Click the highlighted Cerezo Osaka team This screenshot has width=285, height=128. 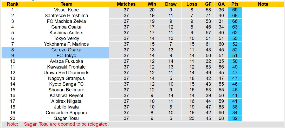pyautogui.click(x=66, y=50)
